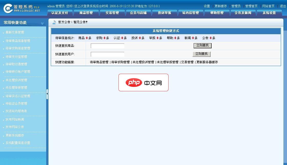
Task: Click 立刻查找 next to 快速查找商品
Action: coord(202,45)
